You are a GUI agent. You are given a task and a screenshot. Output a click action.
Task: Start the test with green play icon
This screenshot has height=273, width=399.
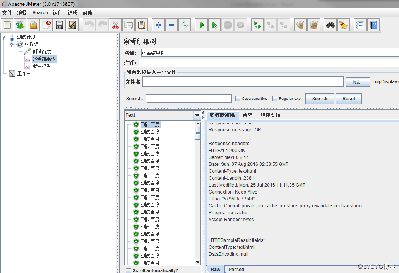click(202, 25)
